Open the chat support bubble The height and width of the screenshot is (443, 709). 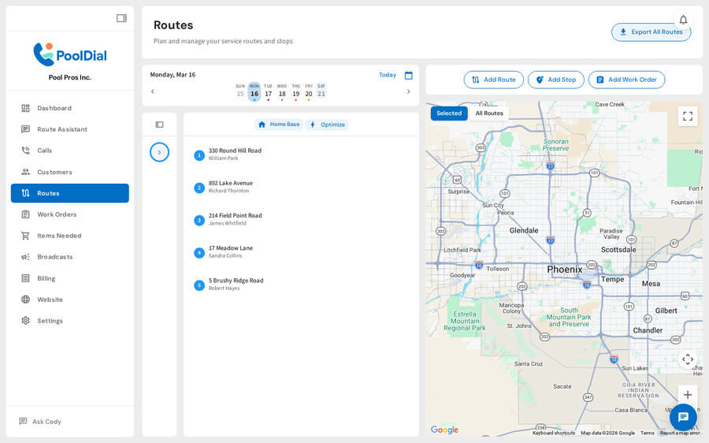[682, 417]
